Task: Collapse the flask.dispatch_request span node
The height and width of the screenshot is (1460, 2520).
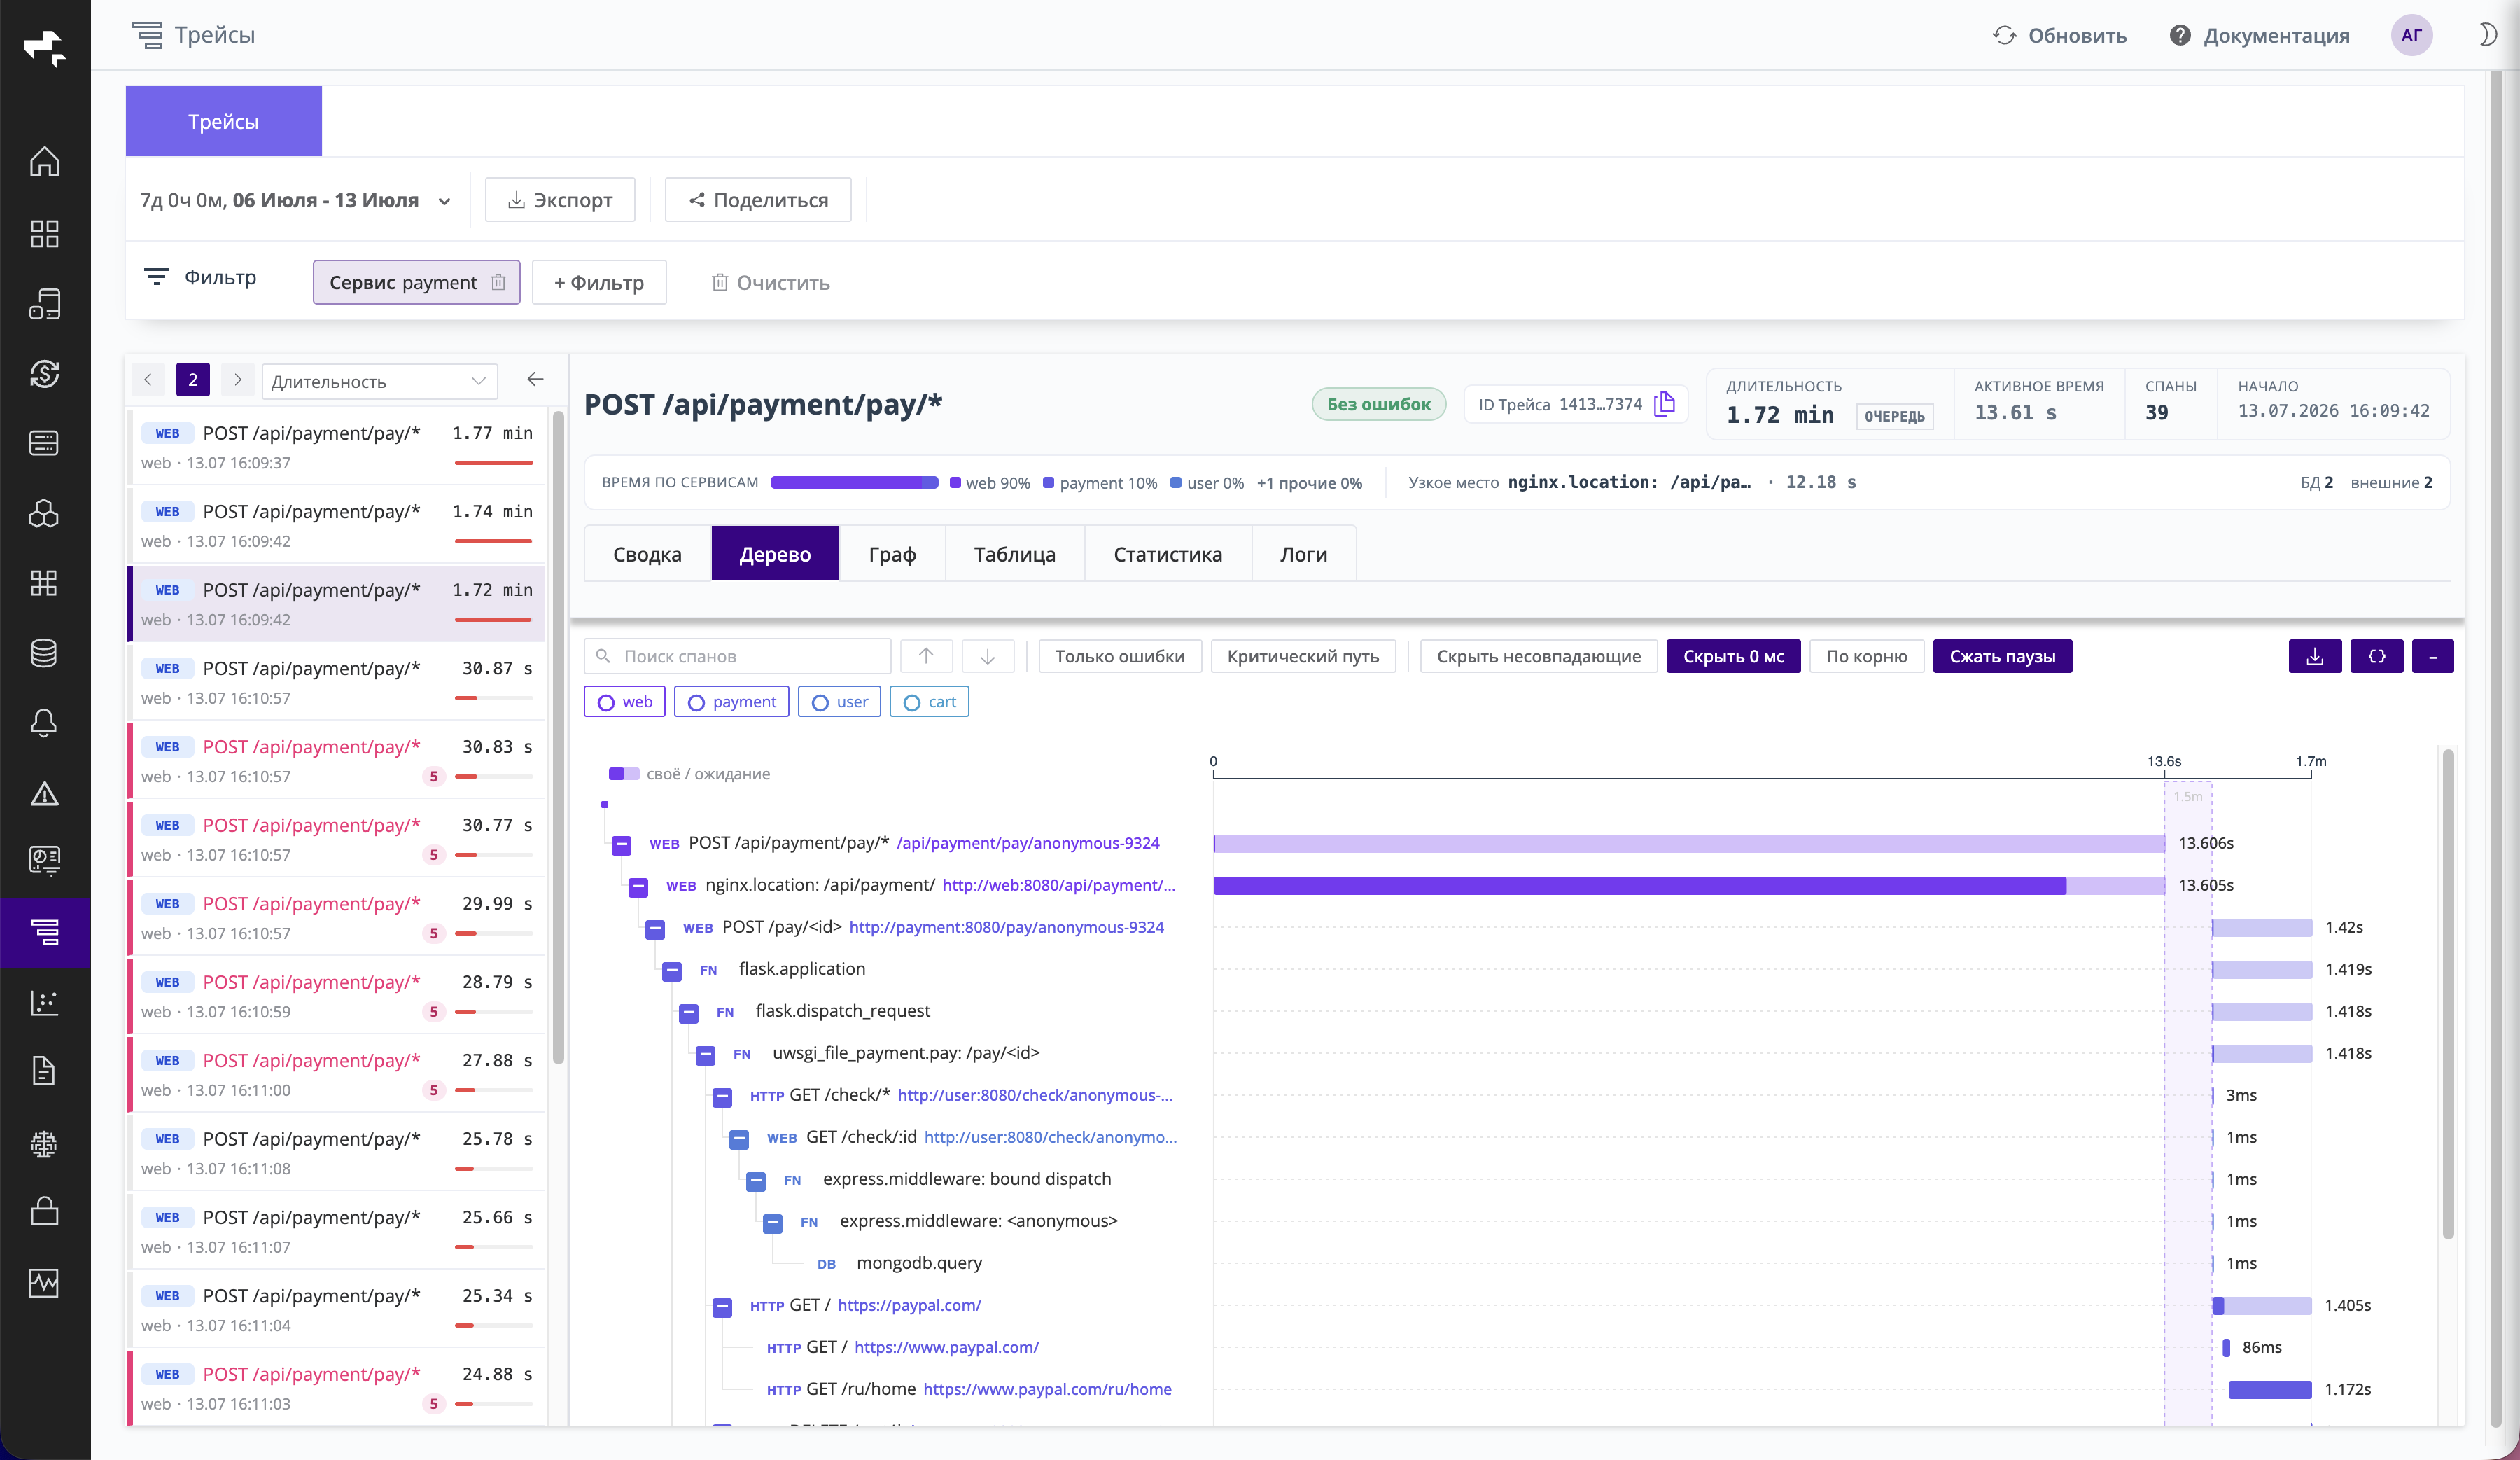Action: (689, 1013)
